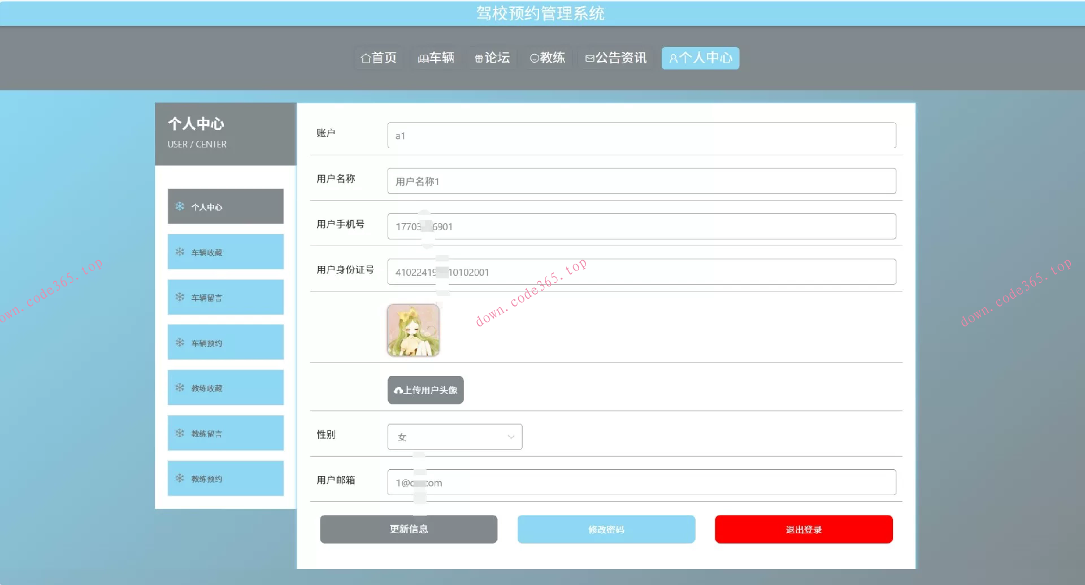1085x585 pixels.
Task: Click the forum icon next to 论坛
Action: [x=479, y=58]
